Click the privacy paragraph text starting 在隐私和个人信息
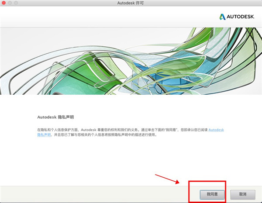The height and width of the screenshot is (203, 262). pyautogui.click(x=131, y=132)
